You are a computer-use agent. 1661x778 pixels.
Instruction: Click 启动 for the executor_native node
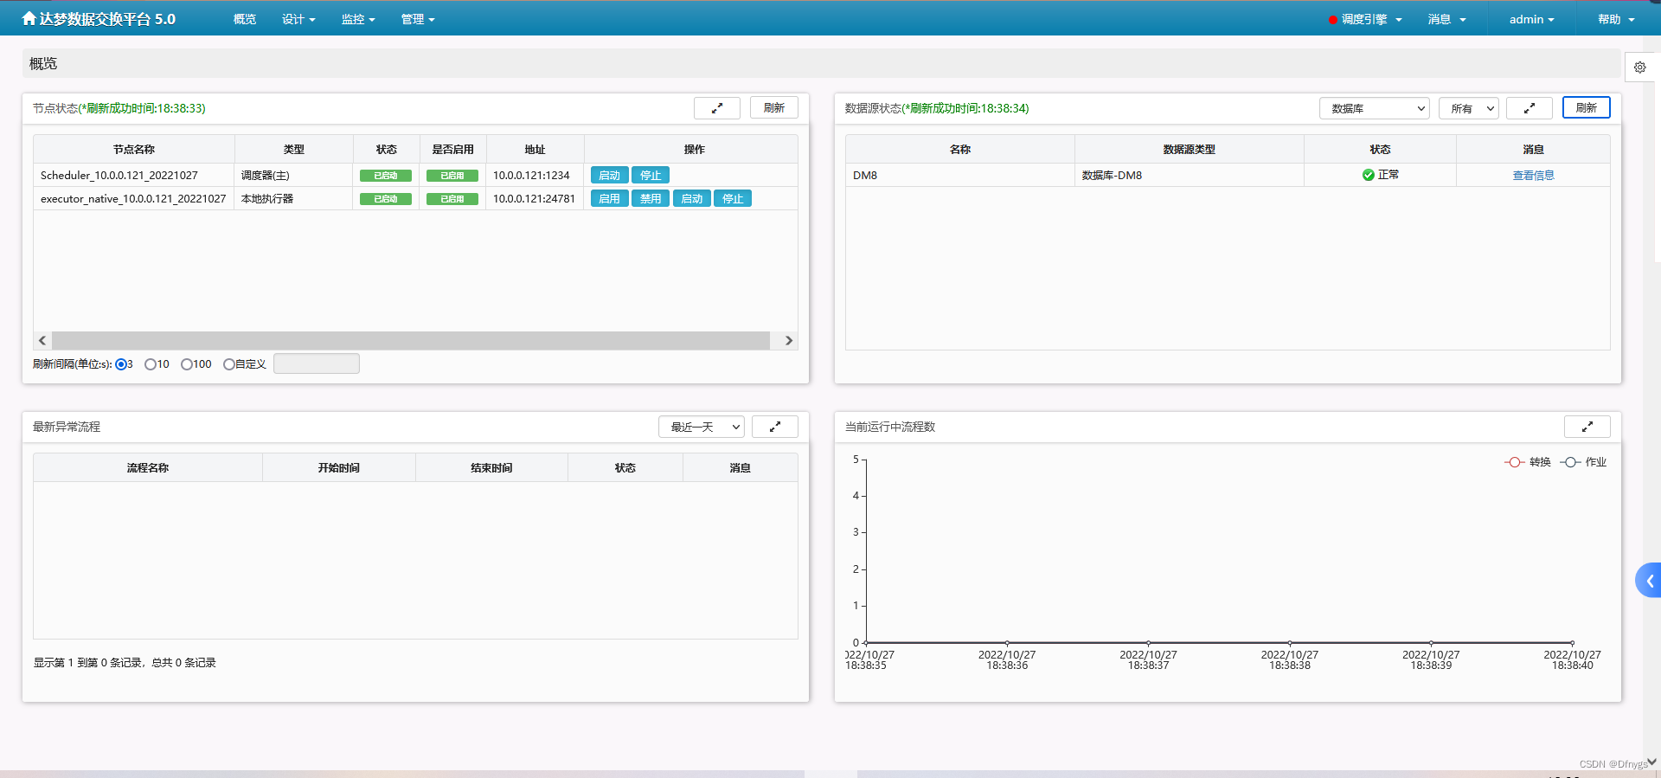pyautogui.click(x=692, y=198)
